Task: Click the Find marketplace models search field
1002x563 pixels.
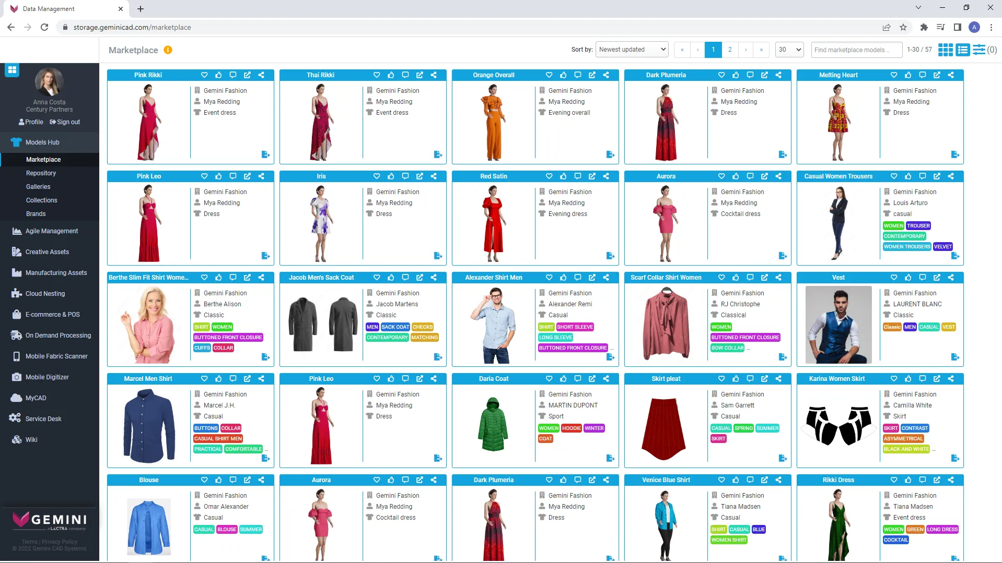Action: (856, 50)
